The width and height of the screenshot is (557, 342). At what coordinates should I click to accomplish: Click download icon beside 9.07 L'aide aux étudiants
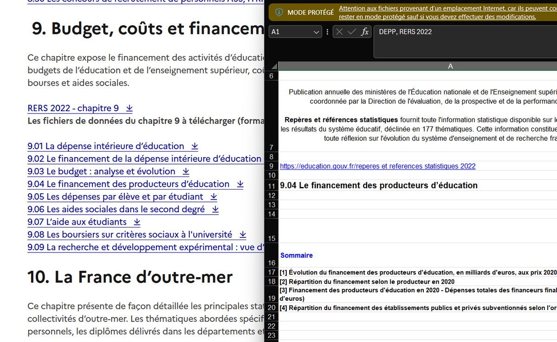tap(137, 222)
